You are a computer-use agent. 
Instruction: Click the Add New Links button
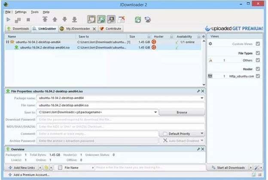point(22,168)
